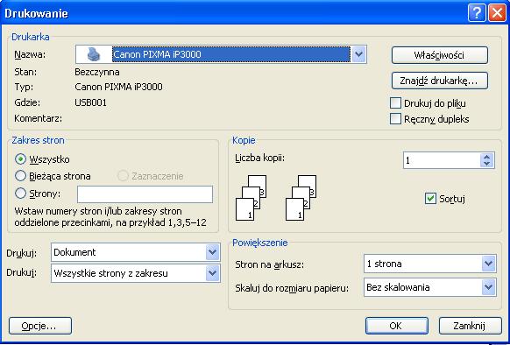Click the Drukowanie title bar text
This screenshot has width=510, height=345.
tap(36, 13)
